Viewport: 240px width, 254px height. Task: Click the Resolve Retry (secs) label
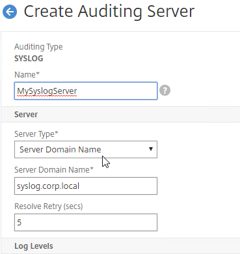click(x=49, y=206)
